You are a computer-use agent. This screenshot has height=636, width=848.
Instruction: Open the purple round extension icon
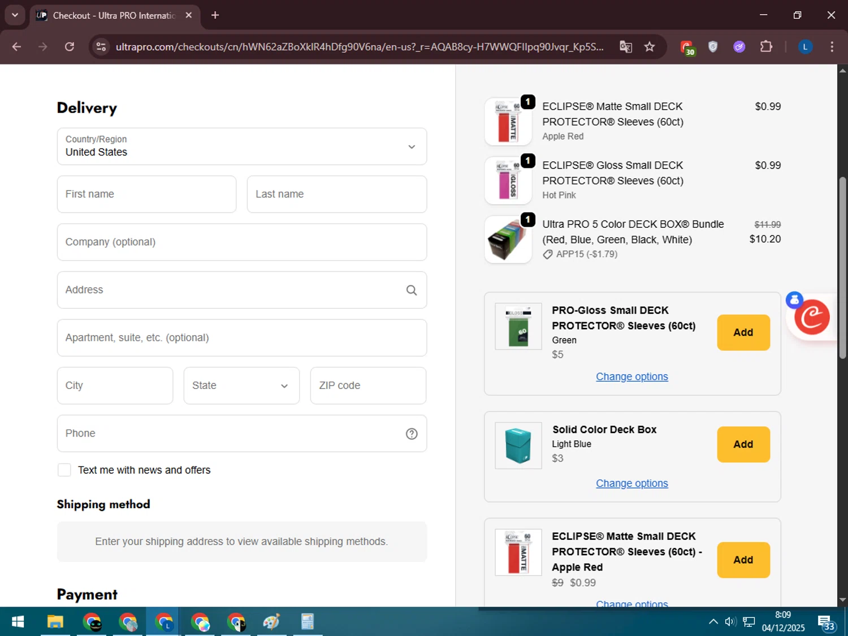click(739, 47)
